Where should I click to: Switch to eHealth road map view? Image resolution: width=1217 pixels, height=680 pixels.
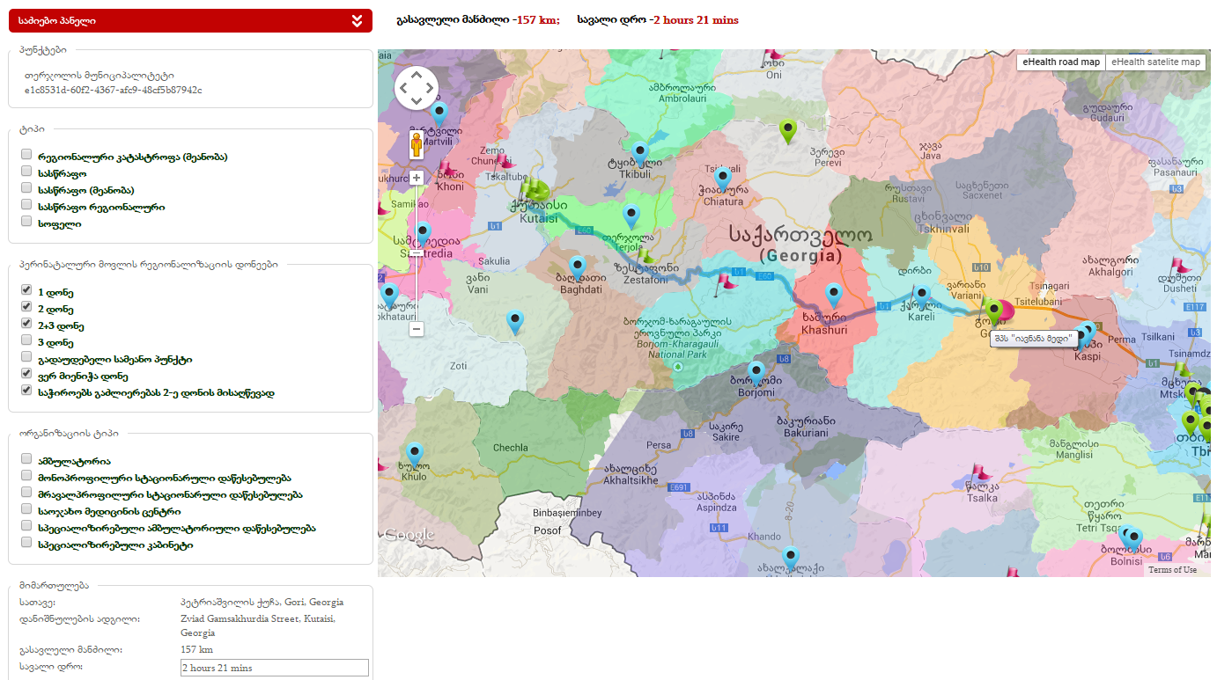tap(1060, 62)
